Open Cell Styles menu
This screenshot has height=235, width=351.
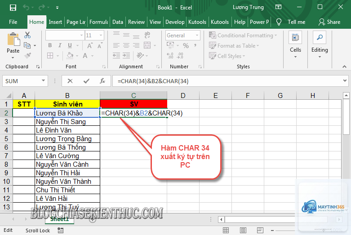227,56
